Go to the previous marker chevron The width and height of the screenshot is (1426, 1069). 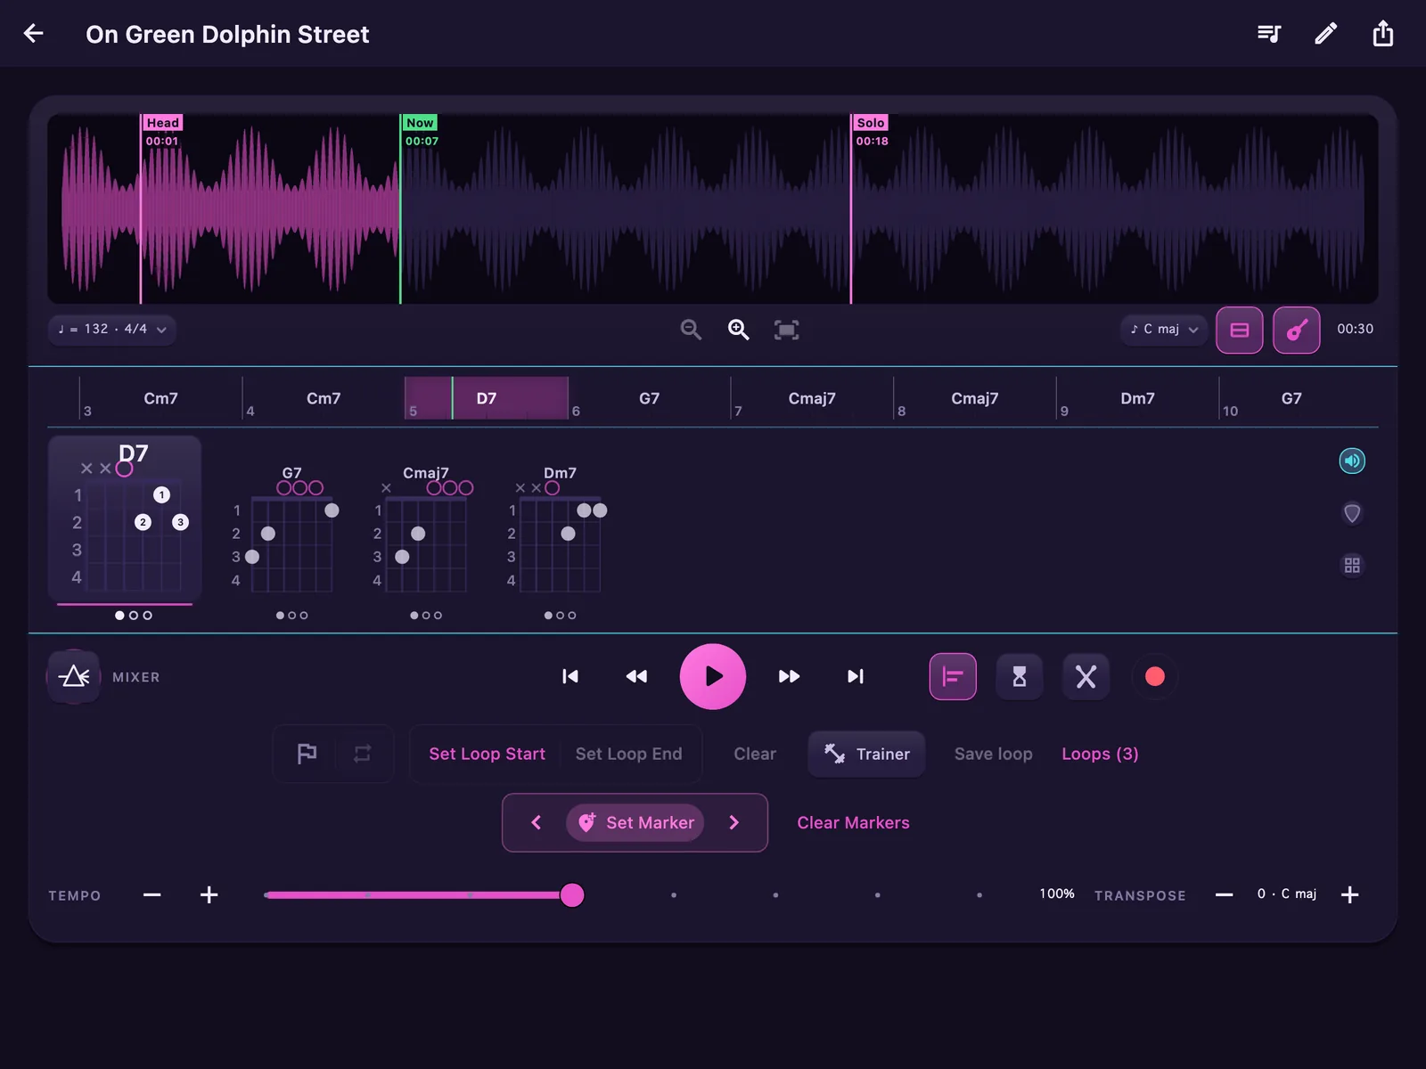tap(536, 822)
